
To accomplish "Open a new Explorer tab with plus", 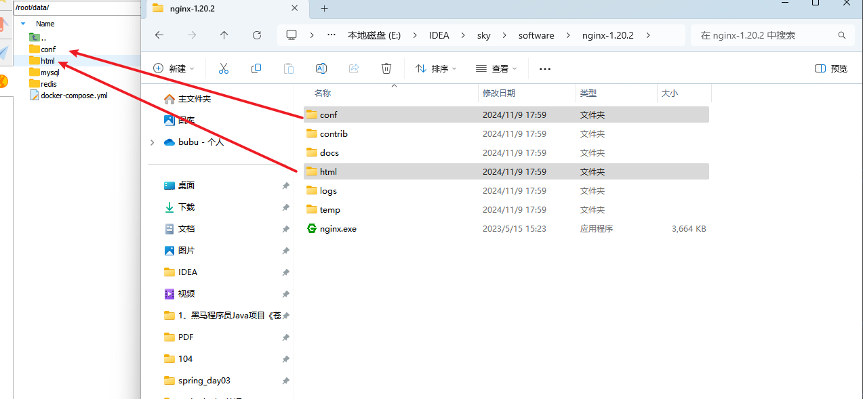I will (324, 8).
